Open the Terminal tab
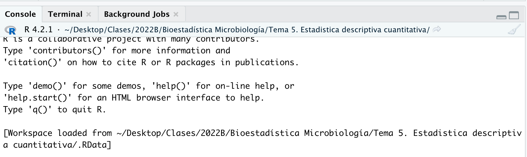Viewport: 527px width, 157px height. click(65, 14)
